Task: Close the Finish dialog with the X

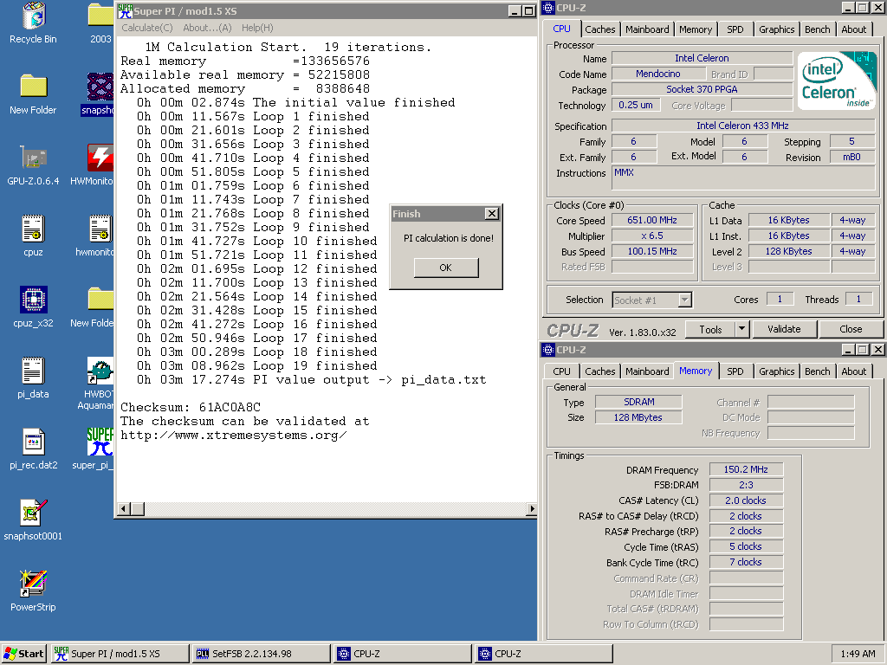Action: click(492, 214)
